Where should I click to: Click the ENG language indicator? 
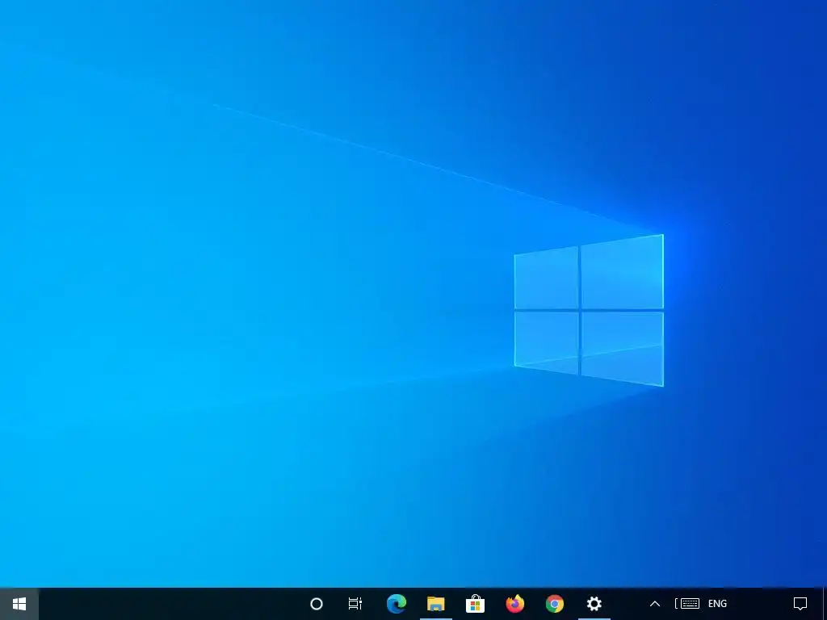pos(717,604)
